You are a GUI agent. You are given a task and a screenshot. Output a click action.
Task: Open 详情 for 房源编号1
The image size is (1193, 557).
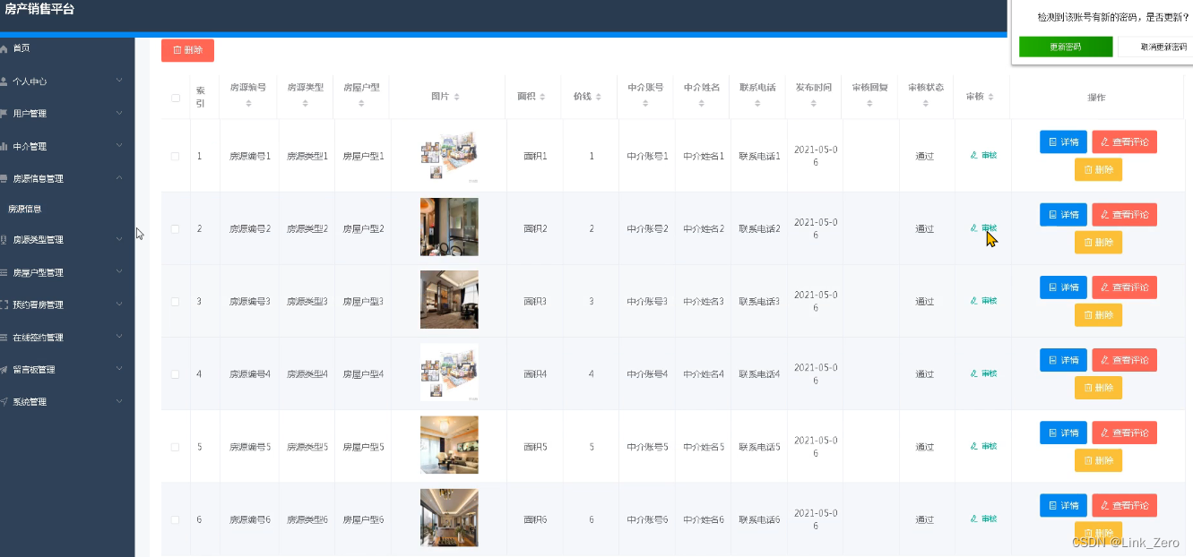[x=1062, y=141]
